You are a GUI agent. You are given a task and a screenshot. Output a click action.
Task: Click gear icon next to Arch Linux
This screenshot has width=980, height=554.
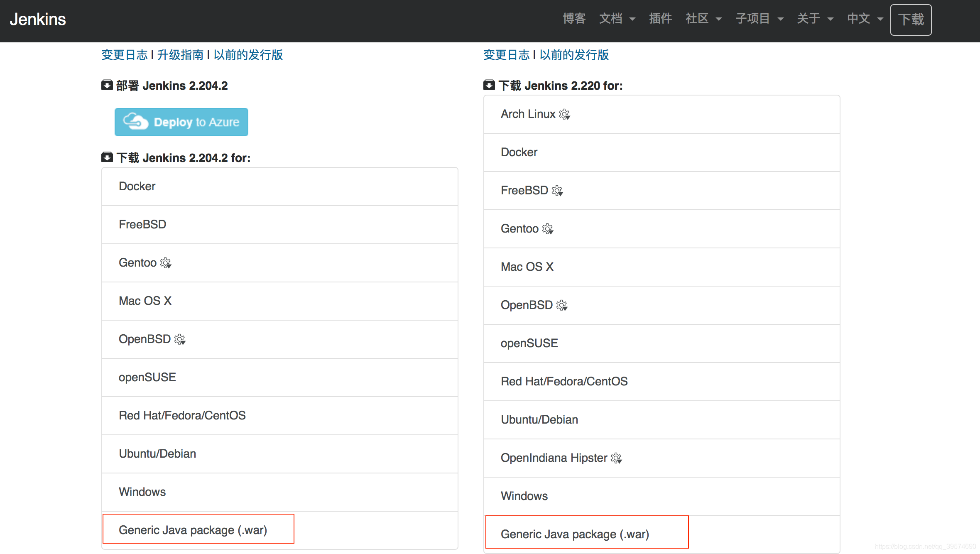coord(564,114)
